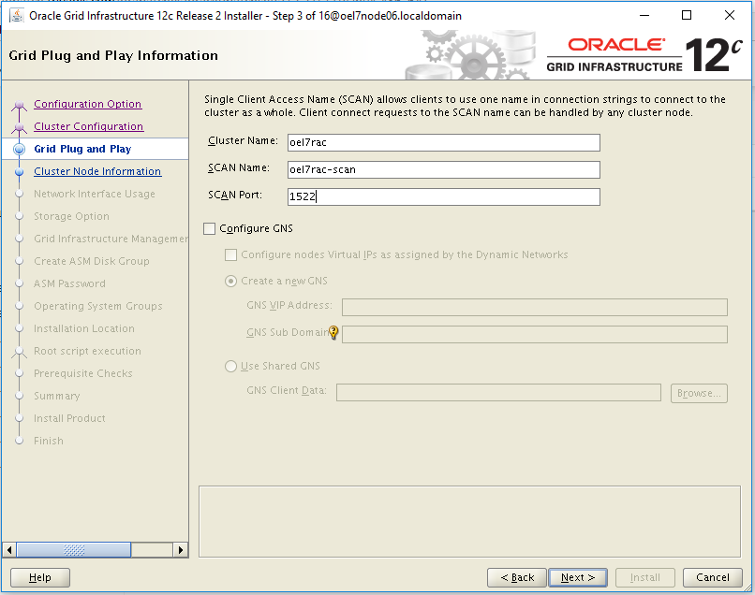Focus the Cluster Name text box
Image resolution: width=755 pixels, height=595 pixels.
click(x=443, y=142)
